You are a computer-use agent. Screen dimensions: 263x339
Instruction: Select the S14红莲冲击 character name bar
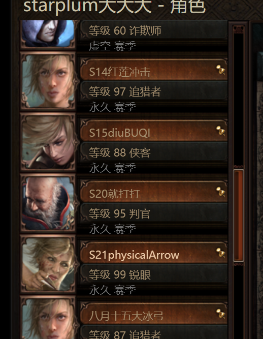coord(153,70)
